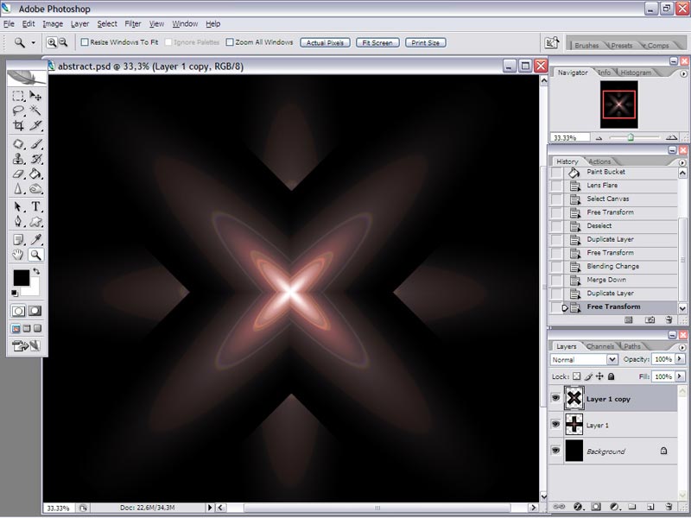Open the blending mode Normal dropdown
The image size is (691, 518).
click(x=584, y=359)
